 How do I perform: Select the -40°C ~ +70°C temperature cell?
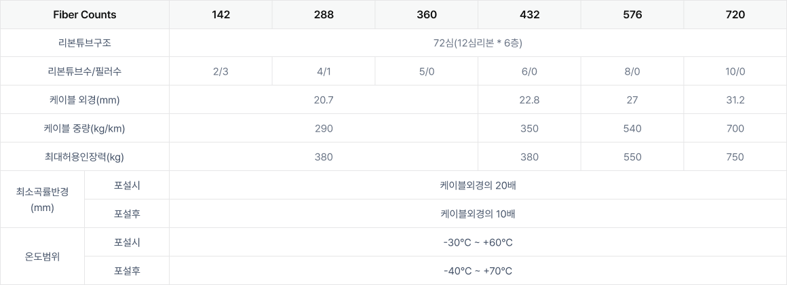tap(478, 271)
